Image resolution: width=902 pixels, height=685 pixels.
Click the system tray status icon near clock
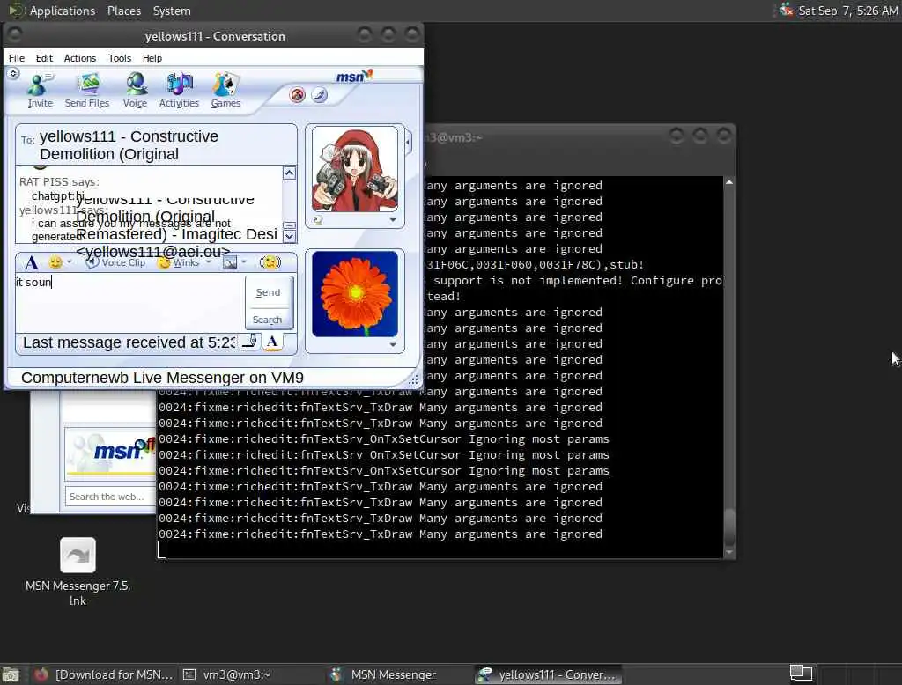[x=786, y=10]
